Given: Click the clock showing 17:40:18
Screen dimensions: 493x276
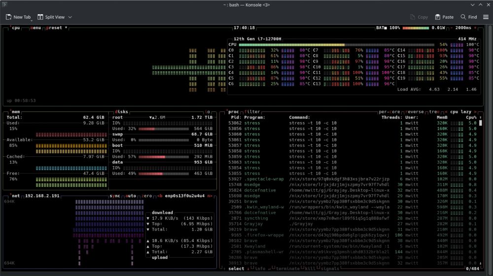Looking at the screenshot, I should pos(244,28).
